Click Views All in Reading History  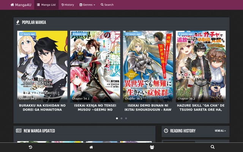pos(220,131)
